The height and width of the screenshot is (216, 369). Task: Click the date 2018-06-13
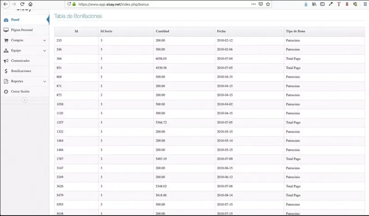[225, 177]
